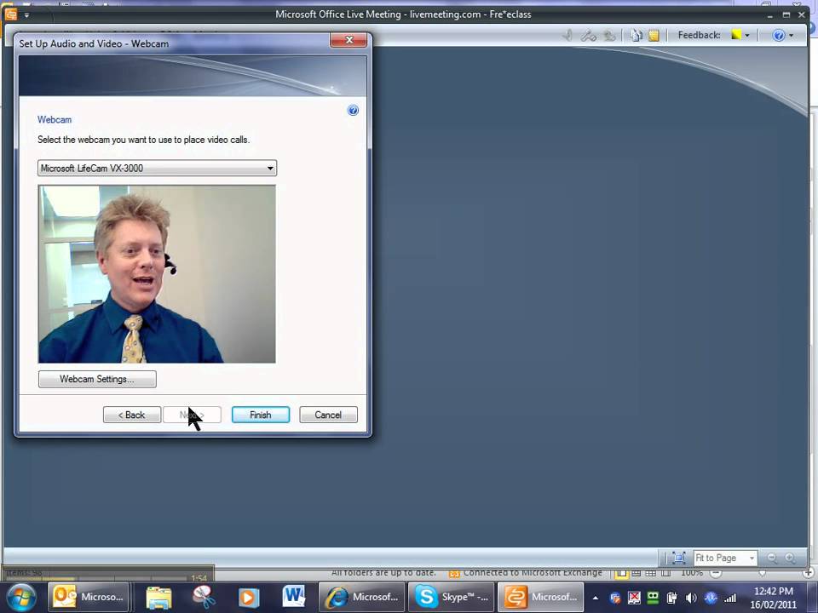Open Windows Explorer from the taskbar
Image resolution: width=818 pixels, height=613 pixels.
(x=158, y=598)
